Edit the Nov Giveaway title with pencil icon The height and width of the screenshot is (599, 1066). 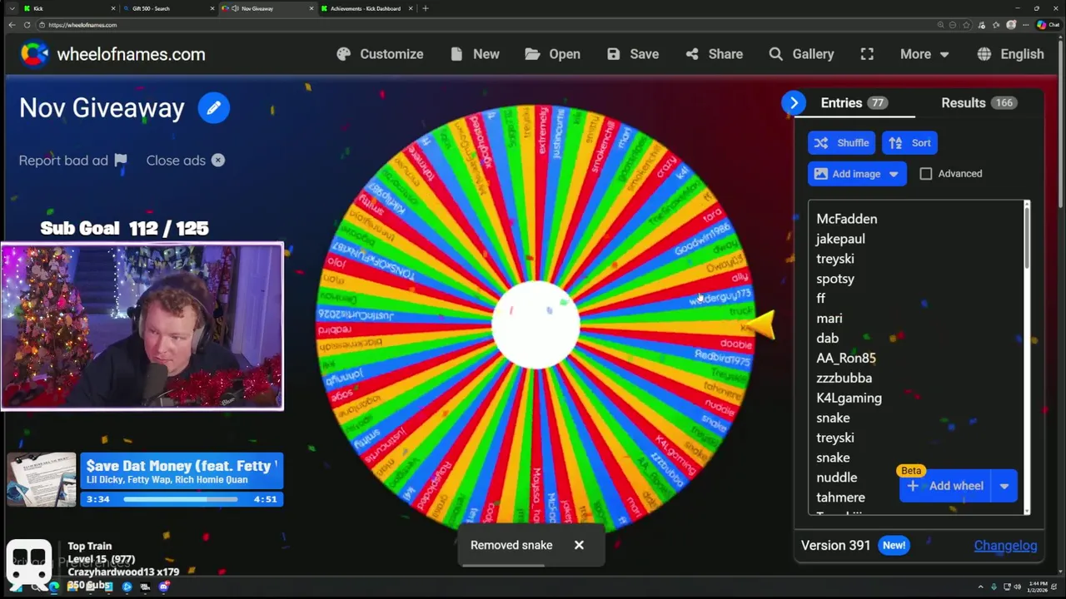[x=214, y=108]
